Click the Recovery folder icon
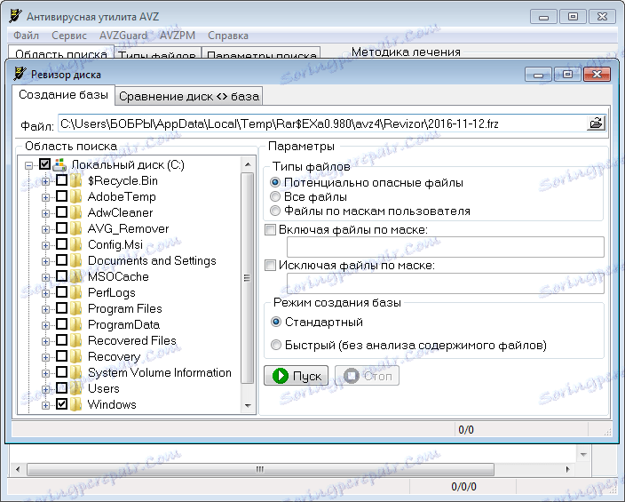 [75, 356]
